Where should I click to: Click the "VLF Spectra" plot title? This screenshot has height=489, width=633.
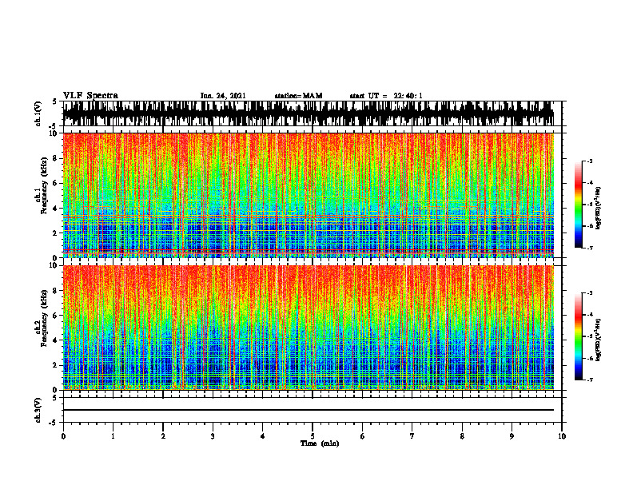coord(90,96)
